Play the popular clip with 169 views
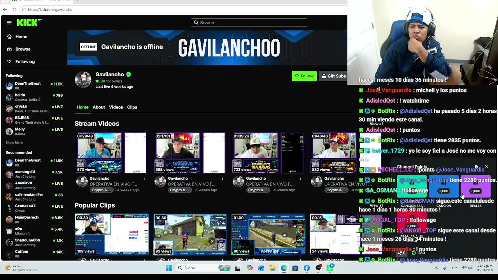This screenshot has width=498, height=280. tap(112, 234)
